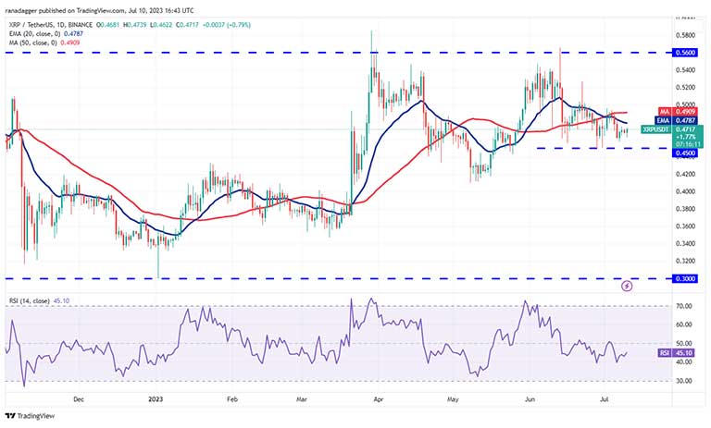Viewport: 711px width, 428px height.
Task: Select the MA (50, close, 0) legend
Action: click(32, 43)
